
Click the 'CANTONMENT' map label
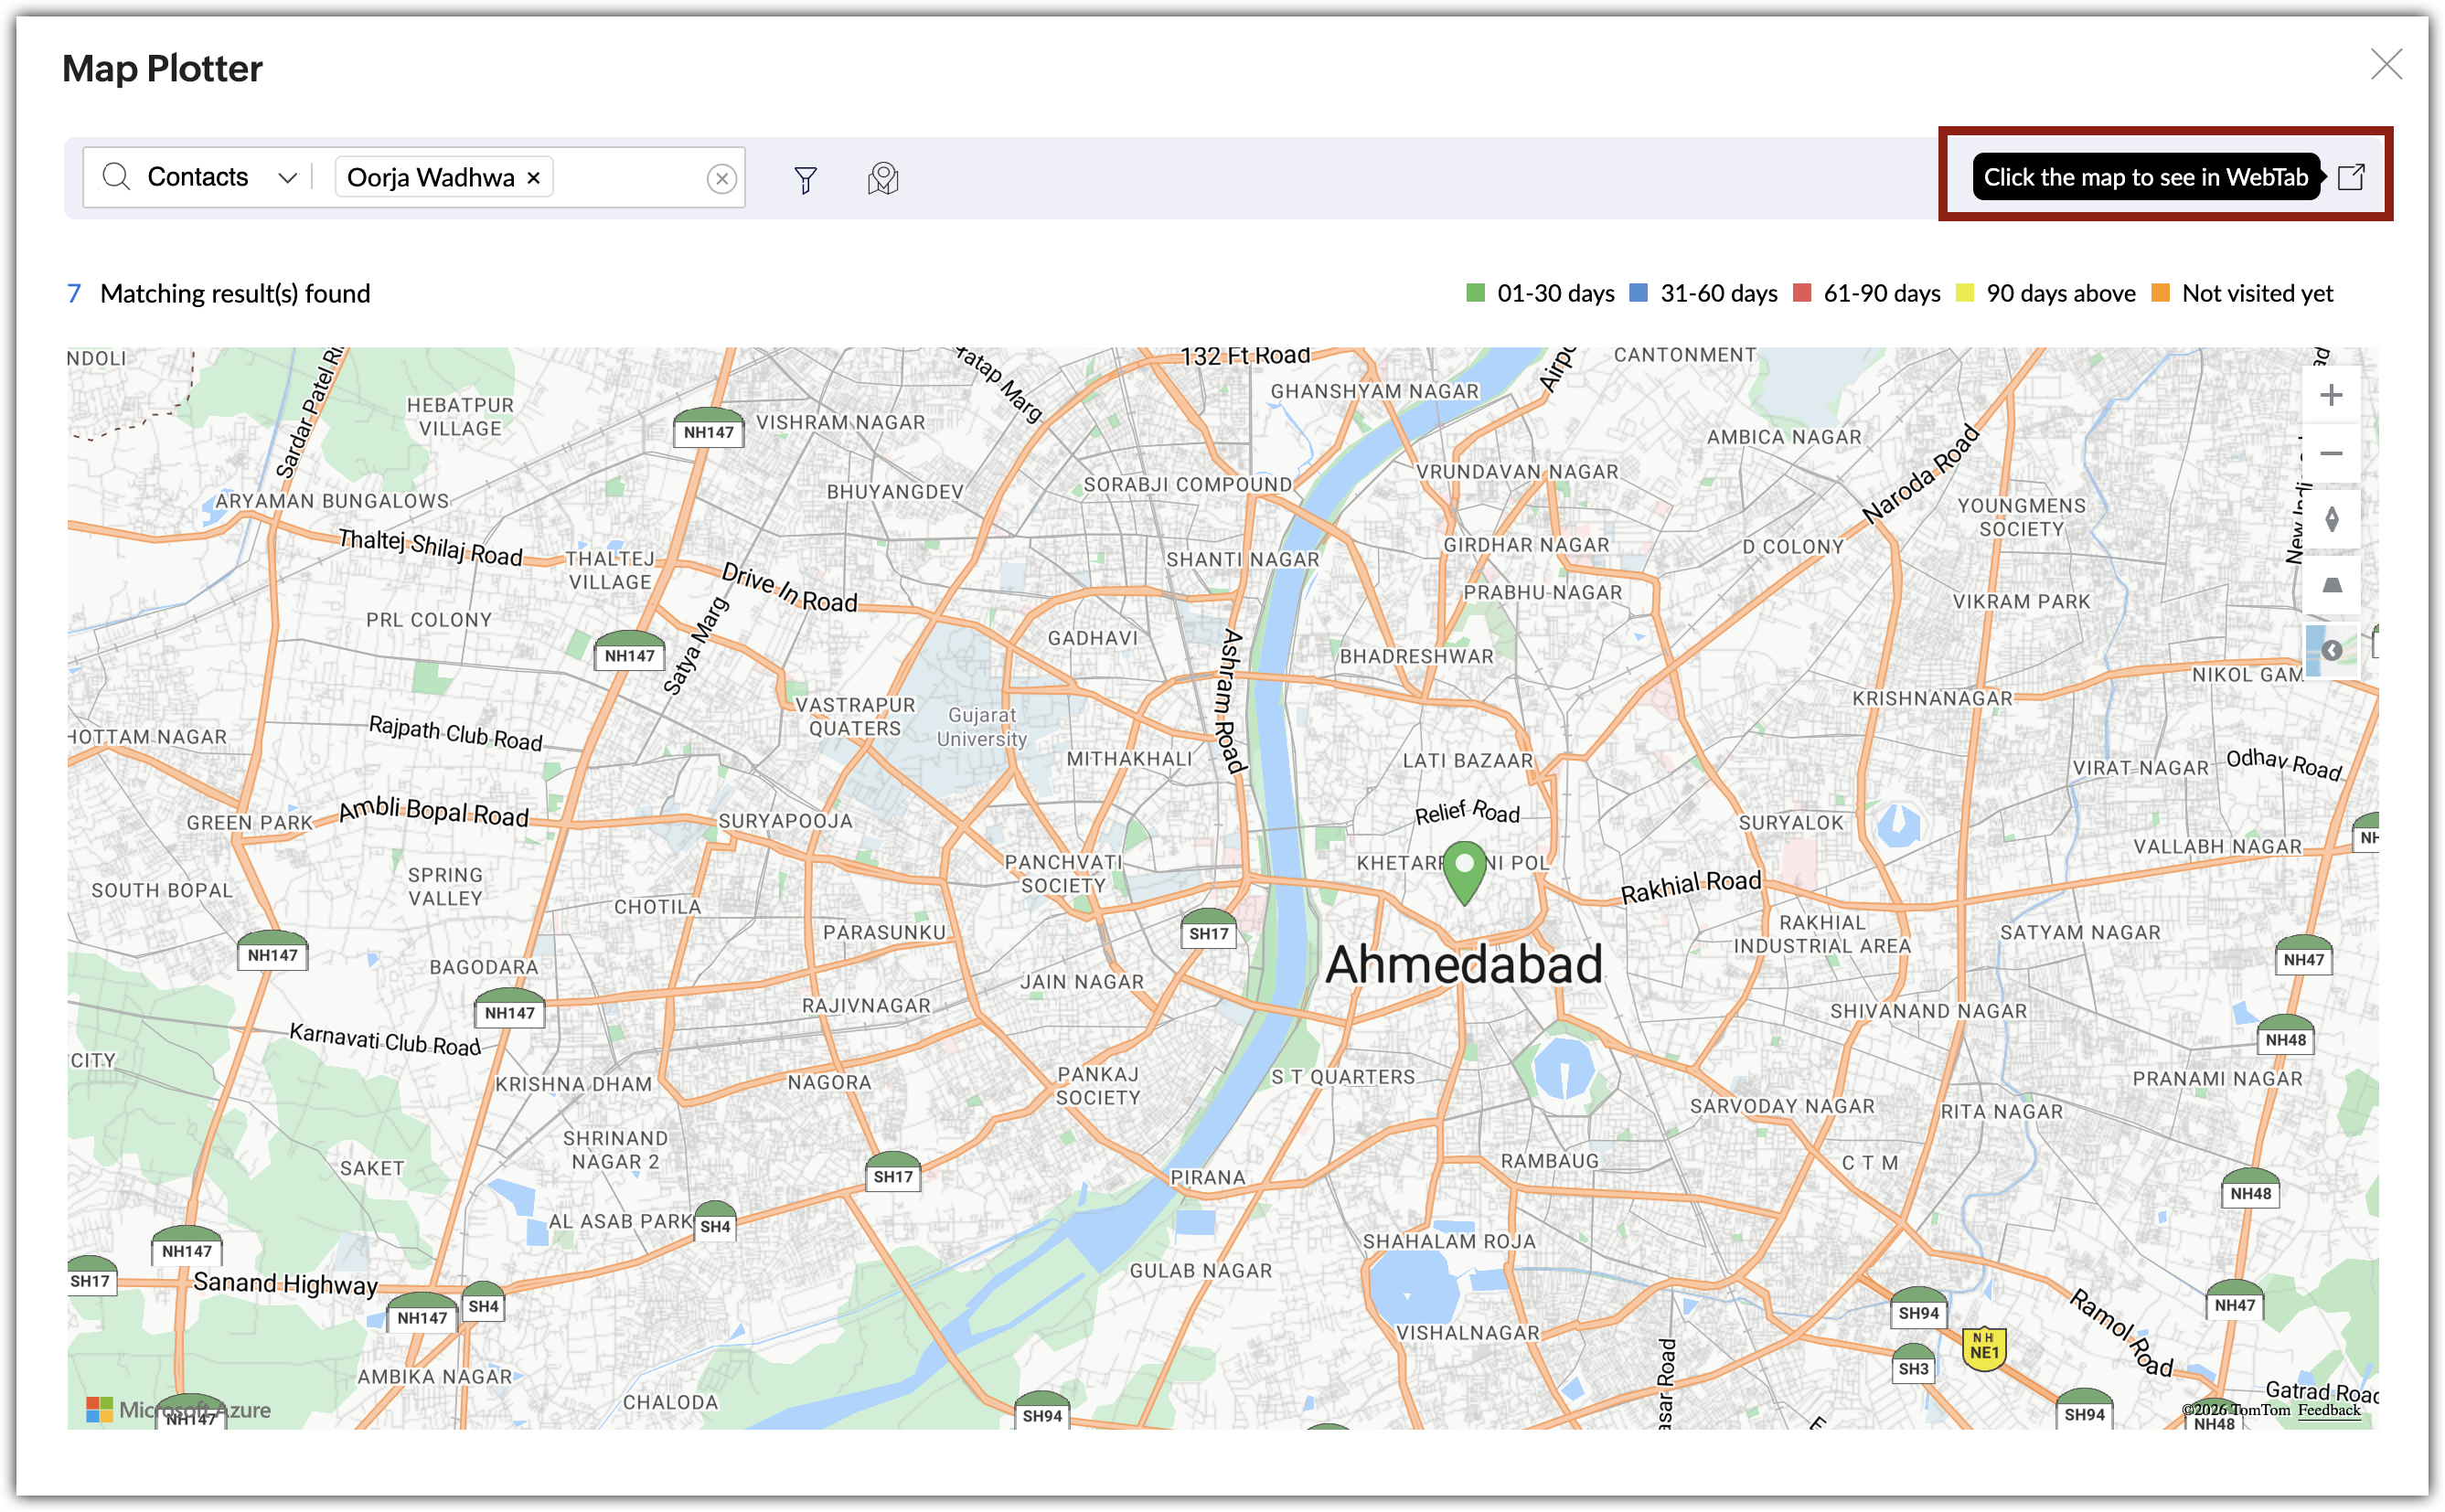coord(1685,355)
